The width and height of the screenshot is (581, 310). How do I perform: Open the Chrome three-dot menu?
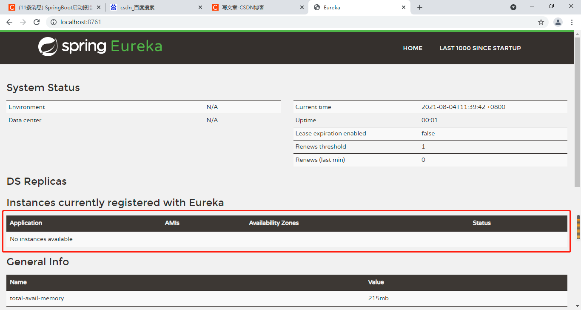572,22
